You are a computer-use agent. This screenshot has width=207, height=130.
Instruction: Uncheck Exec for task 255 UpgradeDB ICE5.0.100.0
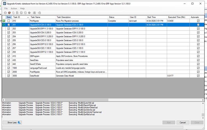pos(9,40)
